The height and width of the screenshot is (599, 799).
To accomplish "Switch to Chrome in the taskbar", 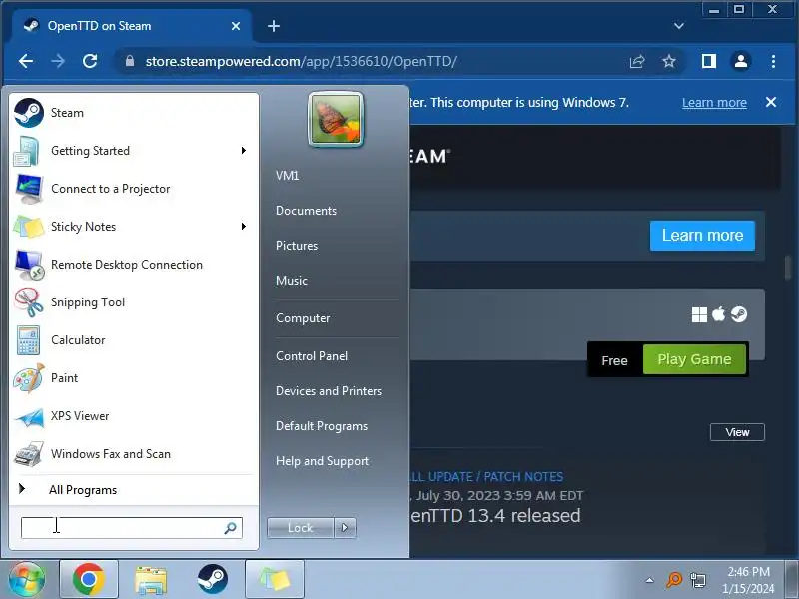I will point(89,580).
